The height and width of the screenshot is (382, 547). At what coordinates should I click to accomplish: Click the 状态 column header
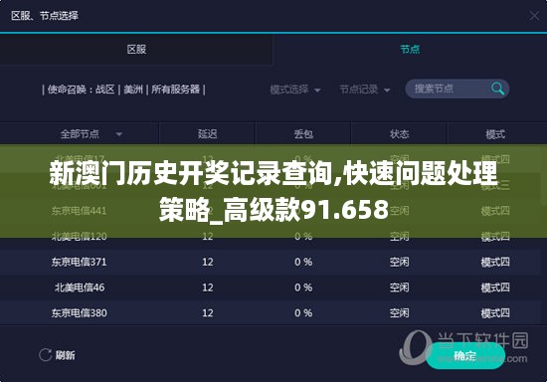coord(399,134)
